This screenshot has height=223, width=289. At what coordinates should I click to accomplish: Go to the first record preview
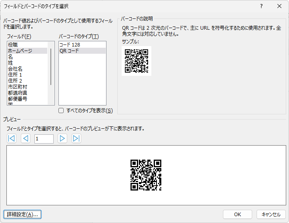point(12,139)
